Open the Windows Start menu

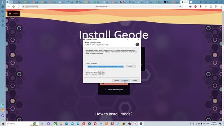click(x=3, y=124)
